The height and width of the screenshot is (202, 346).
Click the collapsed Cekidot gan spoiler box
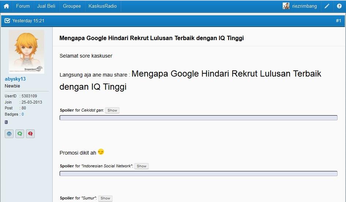(198, 118)
